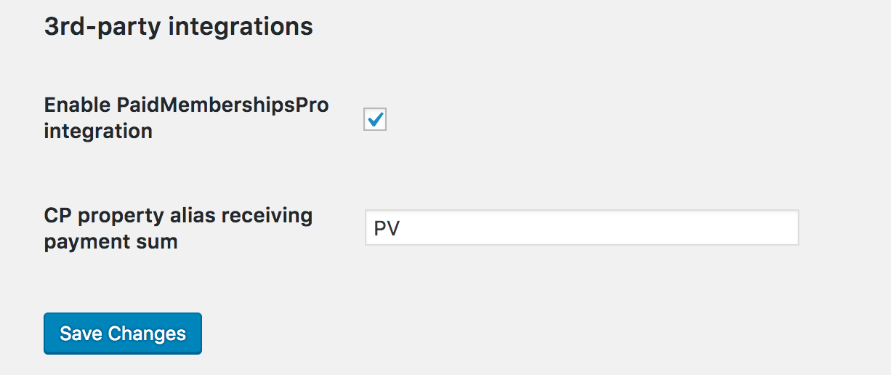Click the "Enable PaidMembershipsPro integration" label
Viewport: 891px width, 375px height.
[186, 118]
